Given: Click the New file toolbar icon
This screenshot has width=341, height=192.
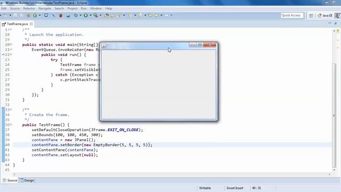Looking at the screenshot, I should (x=5, y=15).
